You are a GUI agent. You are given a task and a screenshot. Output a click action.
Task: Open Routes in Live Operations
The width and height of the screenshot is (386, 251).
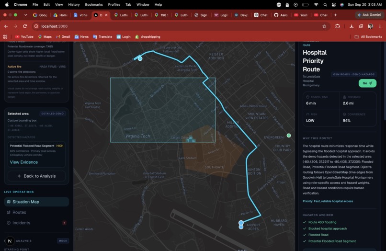pos(36,212)
